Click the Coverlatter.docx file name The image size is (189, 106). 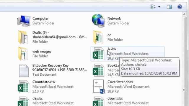[x=120, y=82]
